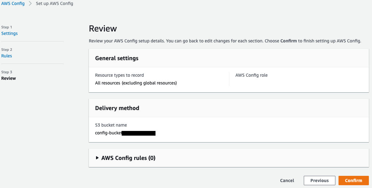The height and width of the screenshot is (188, 372).
Task: Click the Previous button
Action: 319,181
